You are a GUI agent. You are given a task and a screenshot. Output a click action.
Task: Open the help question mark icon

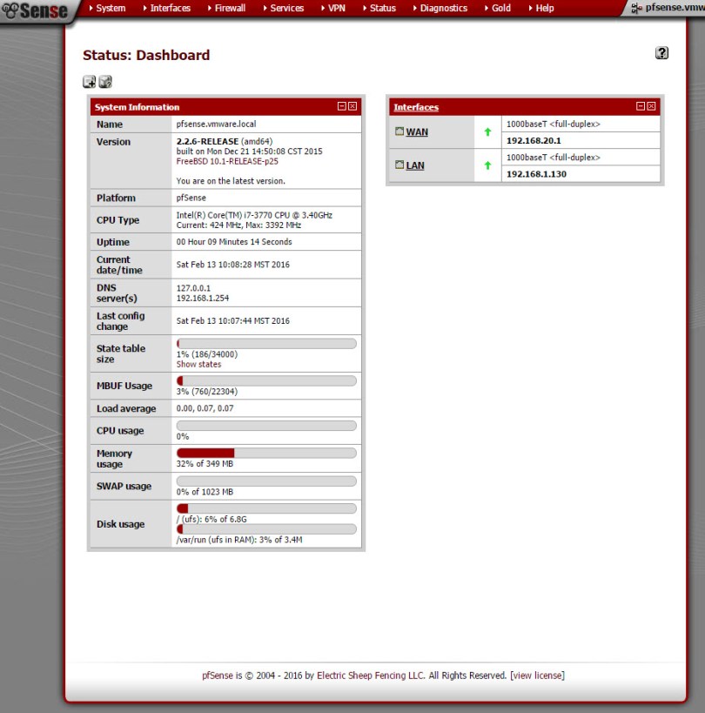click(x=661, y=53)
